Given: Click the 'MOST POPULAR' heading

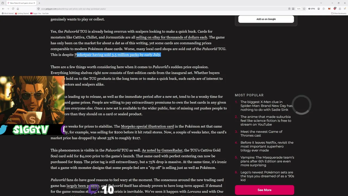Looking at the screenshot, I should [x=249, y=95].
